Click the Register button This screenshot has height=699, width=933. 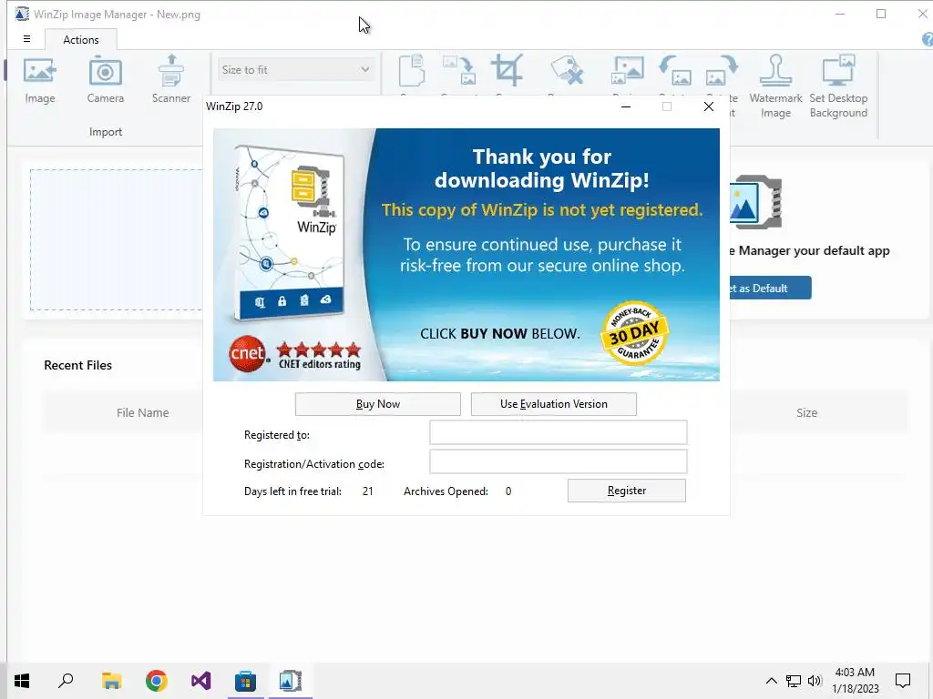point(627,491)
